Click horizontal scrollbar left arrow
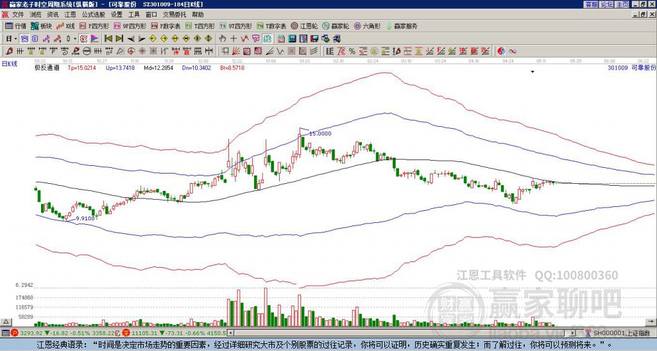 tap(230, 333)
